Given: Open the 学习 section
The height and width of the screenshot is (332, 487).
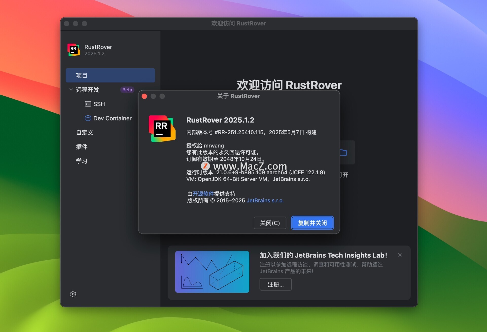Looking at the screenshot, I should tap(82, 161).
